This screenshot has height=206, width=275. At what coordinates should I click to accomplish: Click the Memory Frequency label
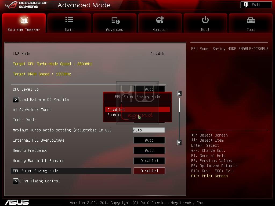(x=30, y=150)
